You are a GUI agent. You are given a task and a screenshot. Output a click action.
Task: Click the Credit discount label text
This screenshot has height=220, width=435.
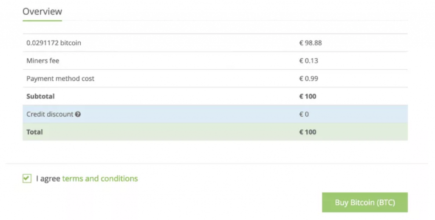point(50,114)
